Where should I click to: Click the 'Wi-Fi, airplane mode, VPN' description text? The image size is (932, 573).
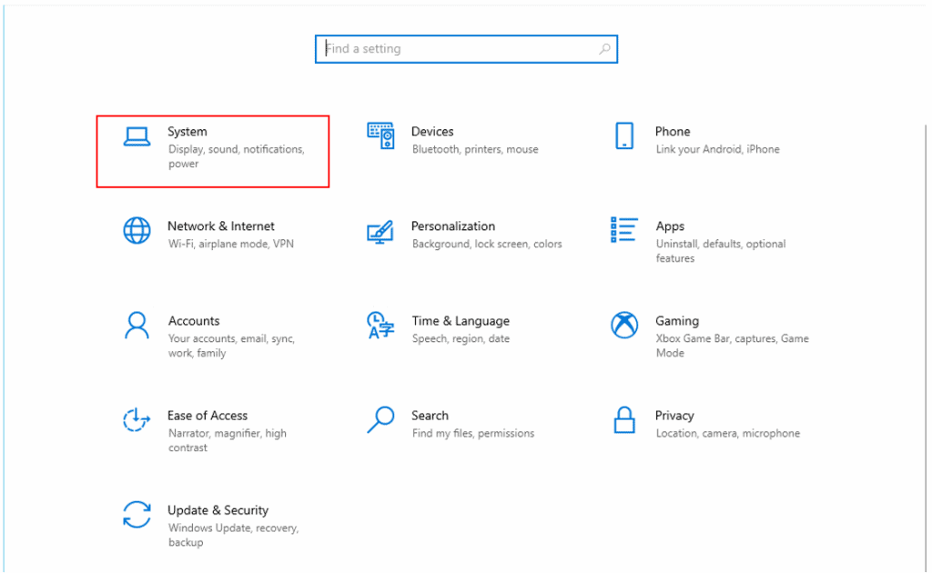[231, 245]
